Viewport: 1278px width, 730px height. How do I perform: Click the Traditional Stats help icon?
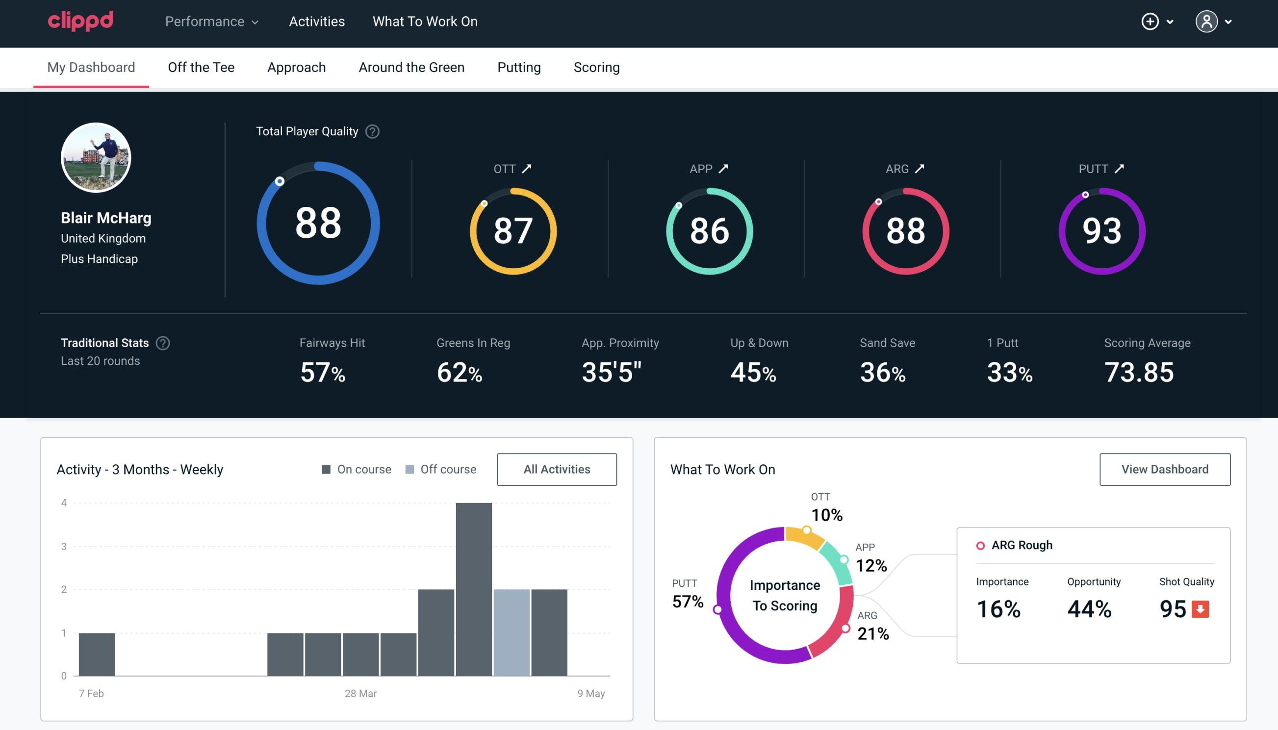(162, 343)
